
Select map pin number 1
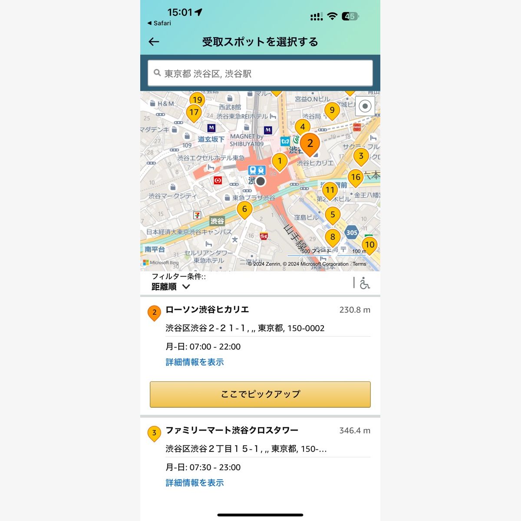280,162
